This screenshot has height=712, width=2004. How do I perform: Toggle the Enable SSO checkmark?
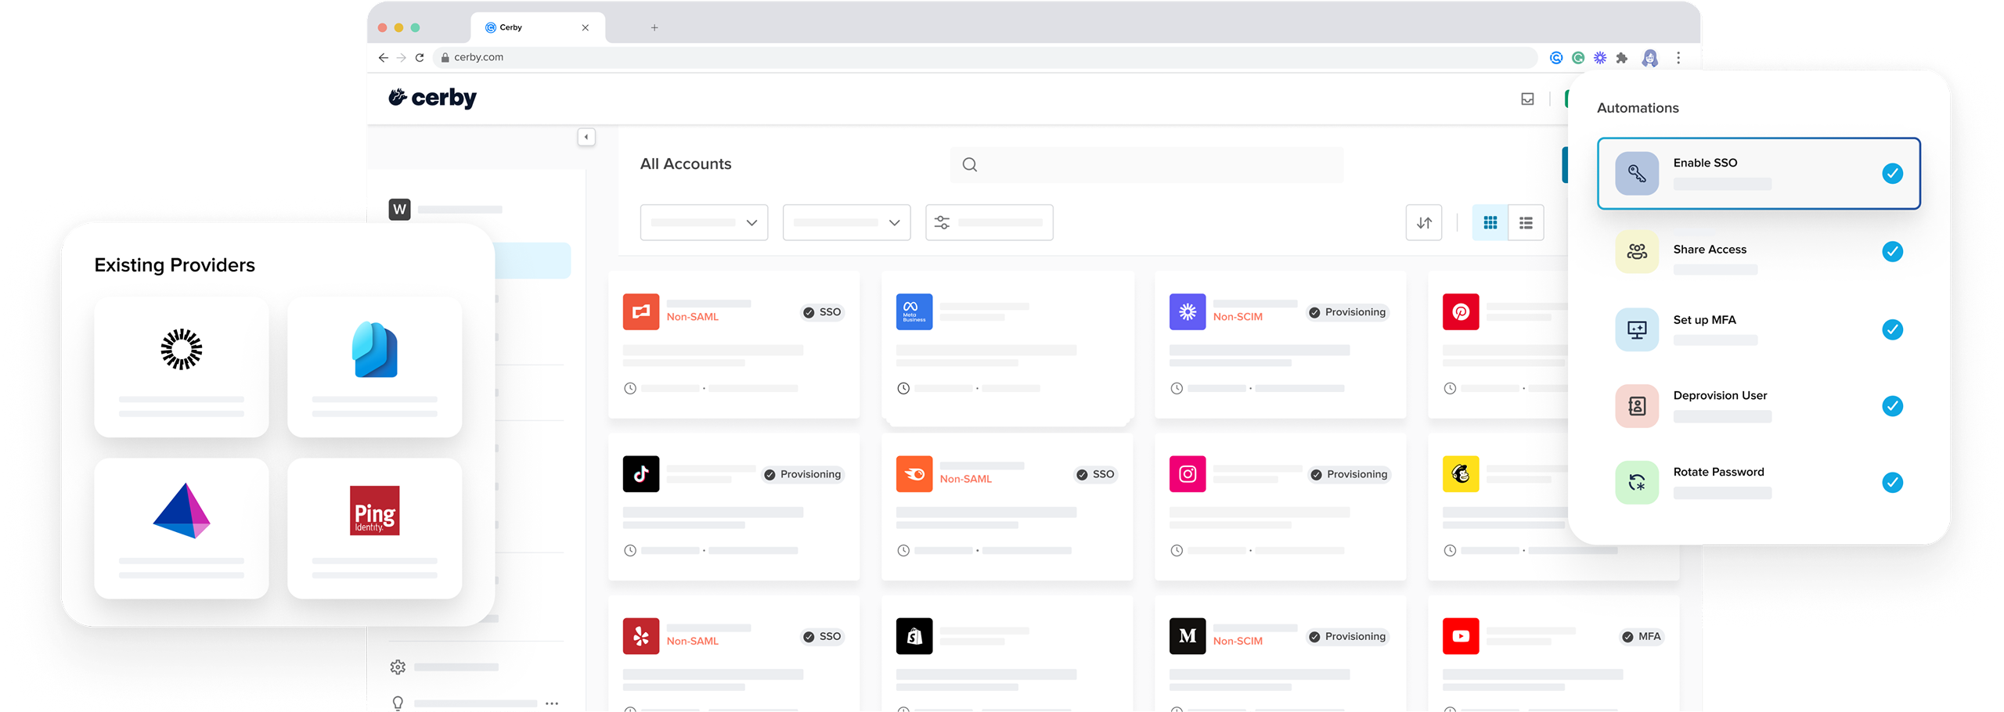click(1892, 173)
